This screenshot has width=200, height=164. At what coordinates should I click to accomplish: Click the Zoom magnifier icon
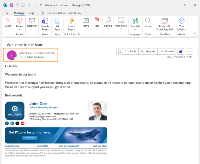coord(148,21)
